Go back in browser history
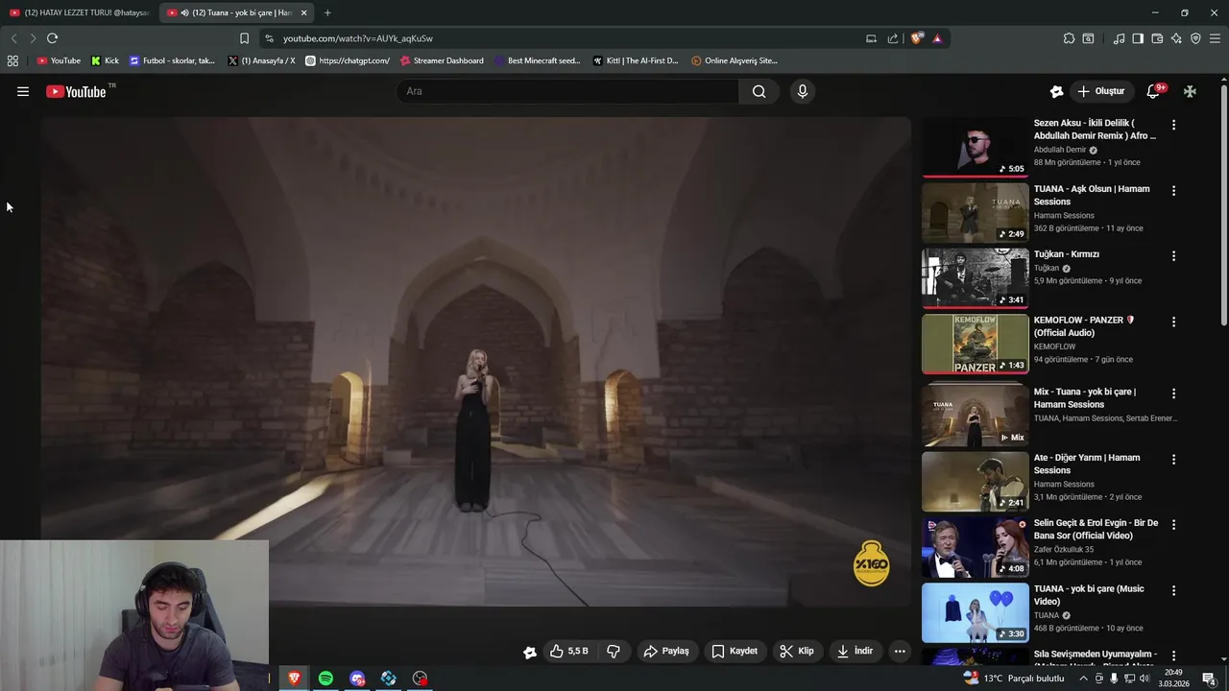The height and width of the screenshot is (691, 1229). point(13,38)
